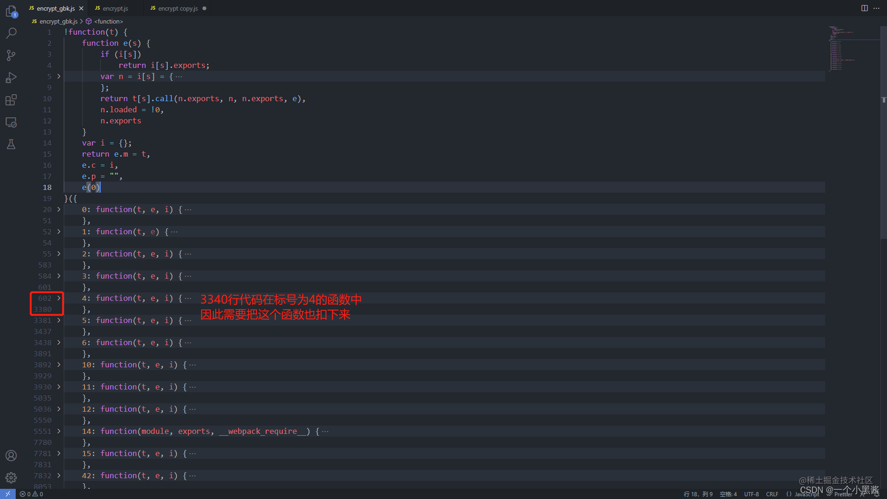Open the Problems panel via error counter

coord(30,494)
